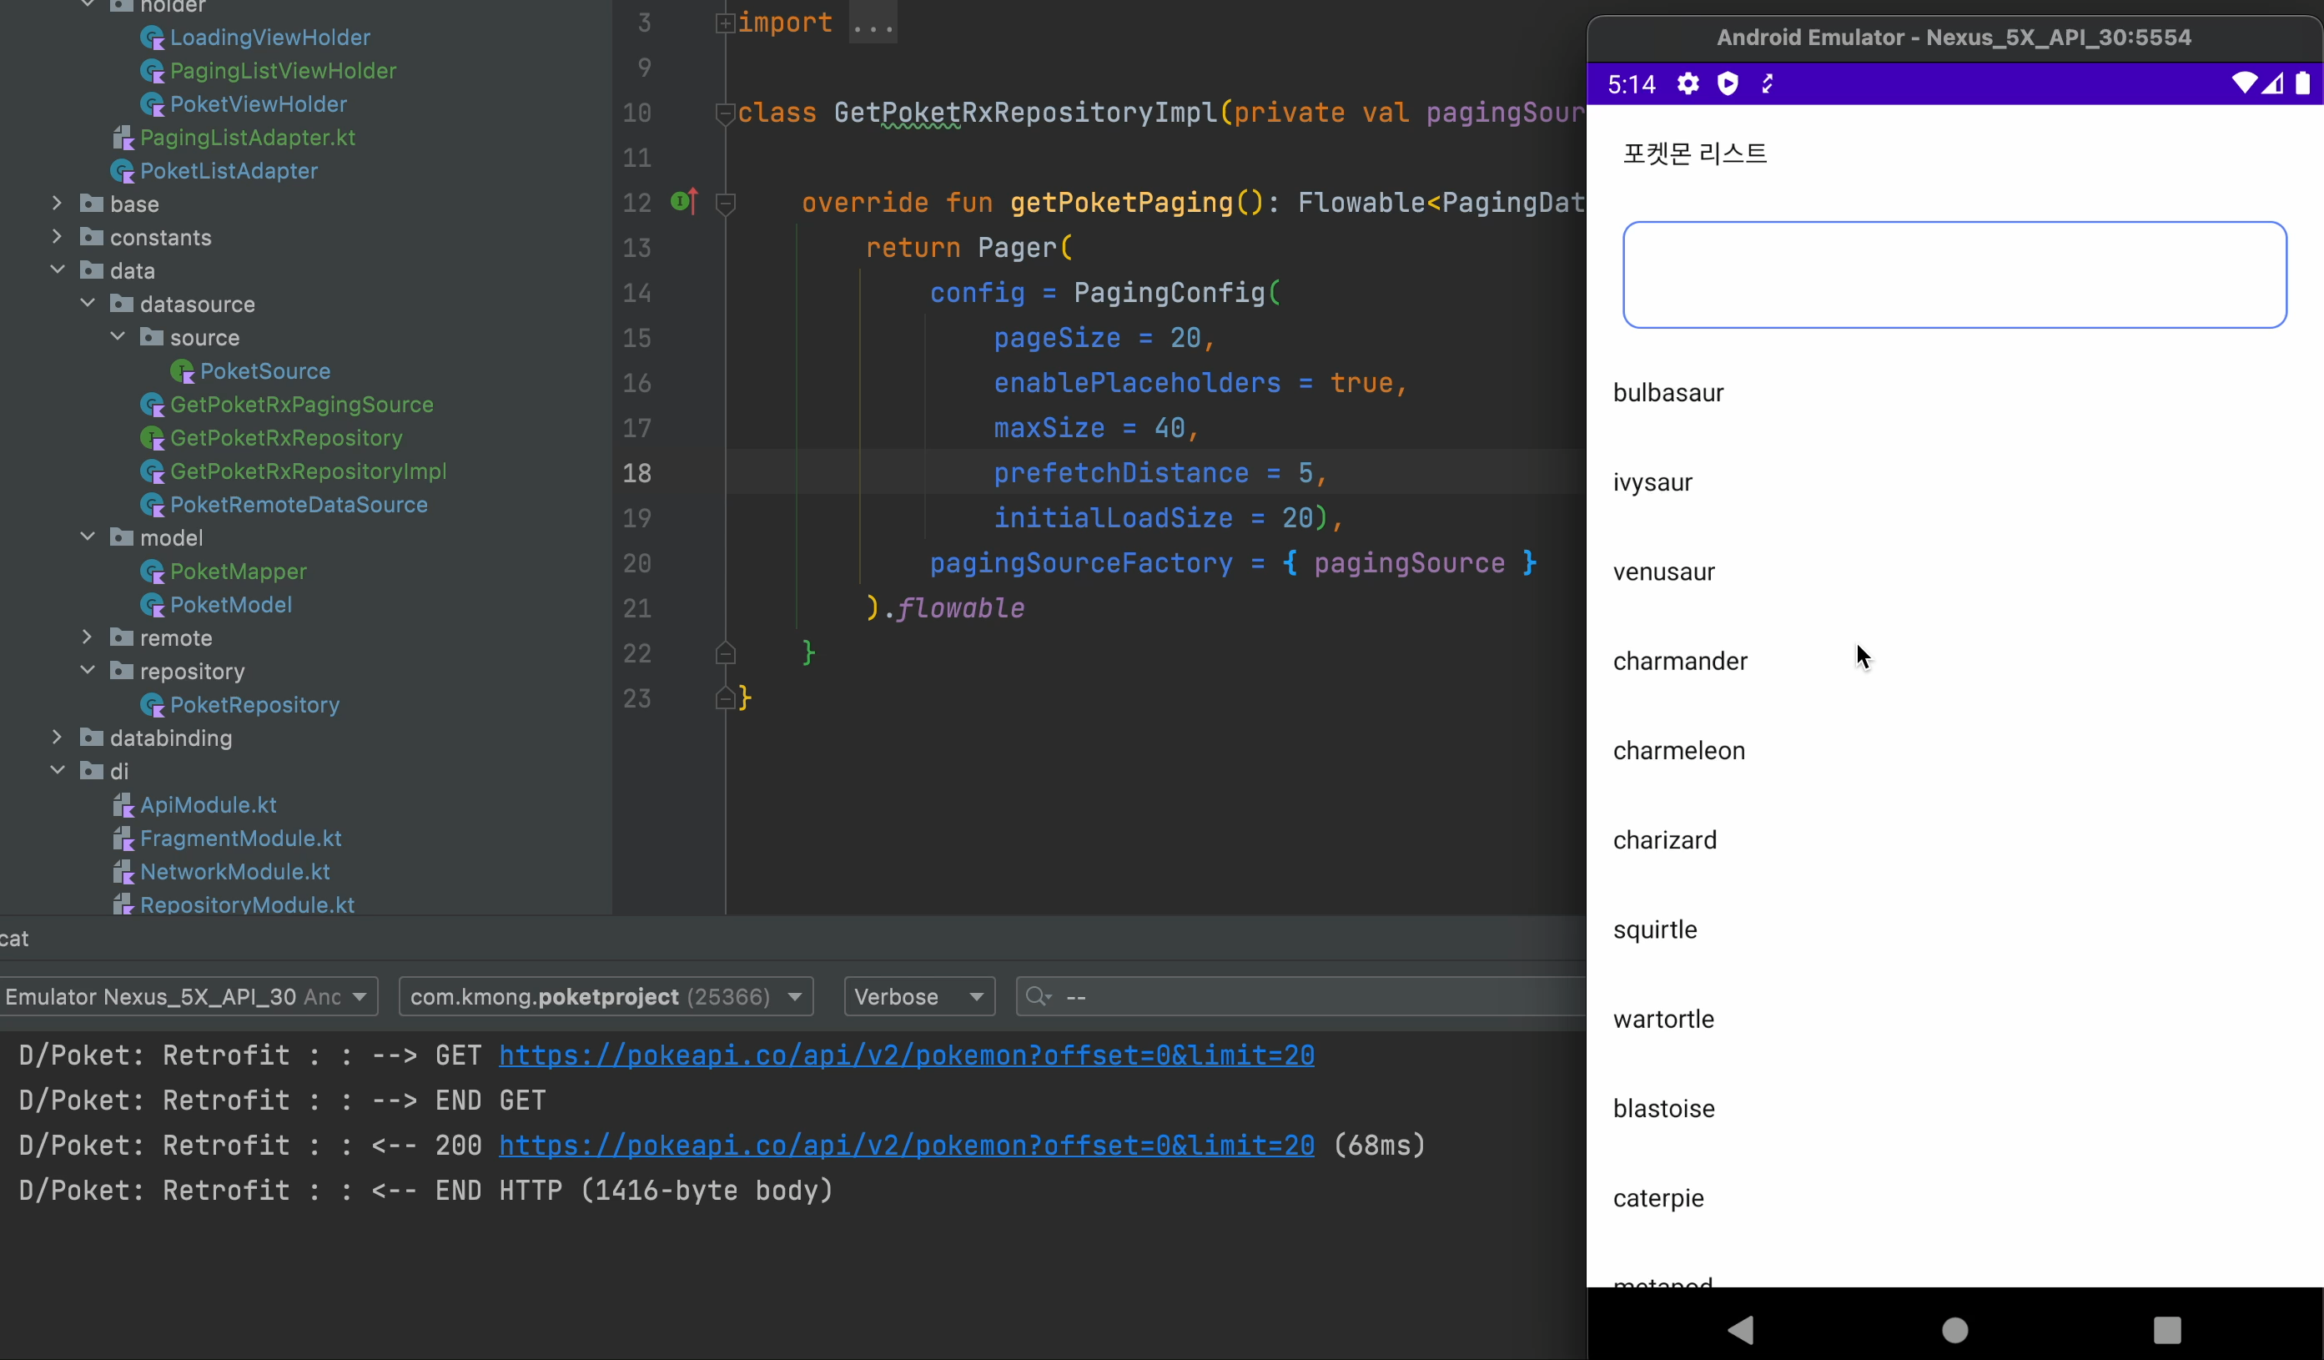Expand the imports fold on line 3
The image size is (2324, 1360).
point(725,23)
